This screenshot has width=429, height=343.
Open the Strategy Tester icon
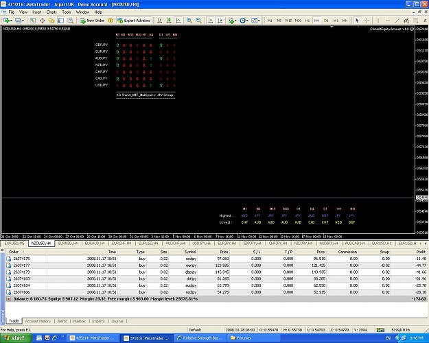click(x=70, y=21)
